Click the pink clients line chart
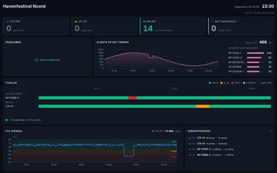This screenshot has height=173, width=277. tap(161, 59)
